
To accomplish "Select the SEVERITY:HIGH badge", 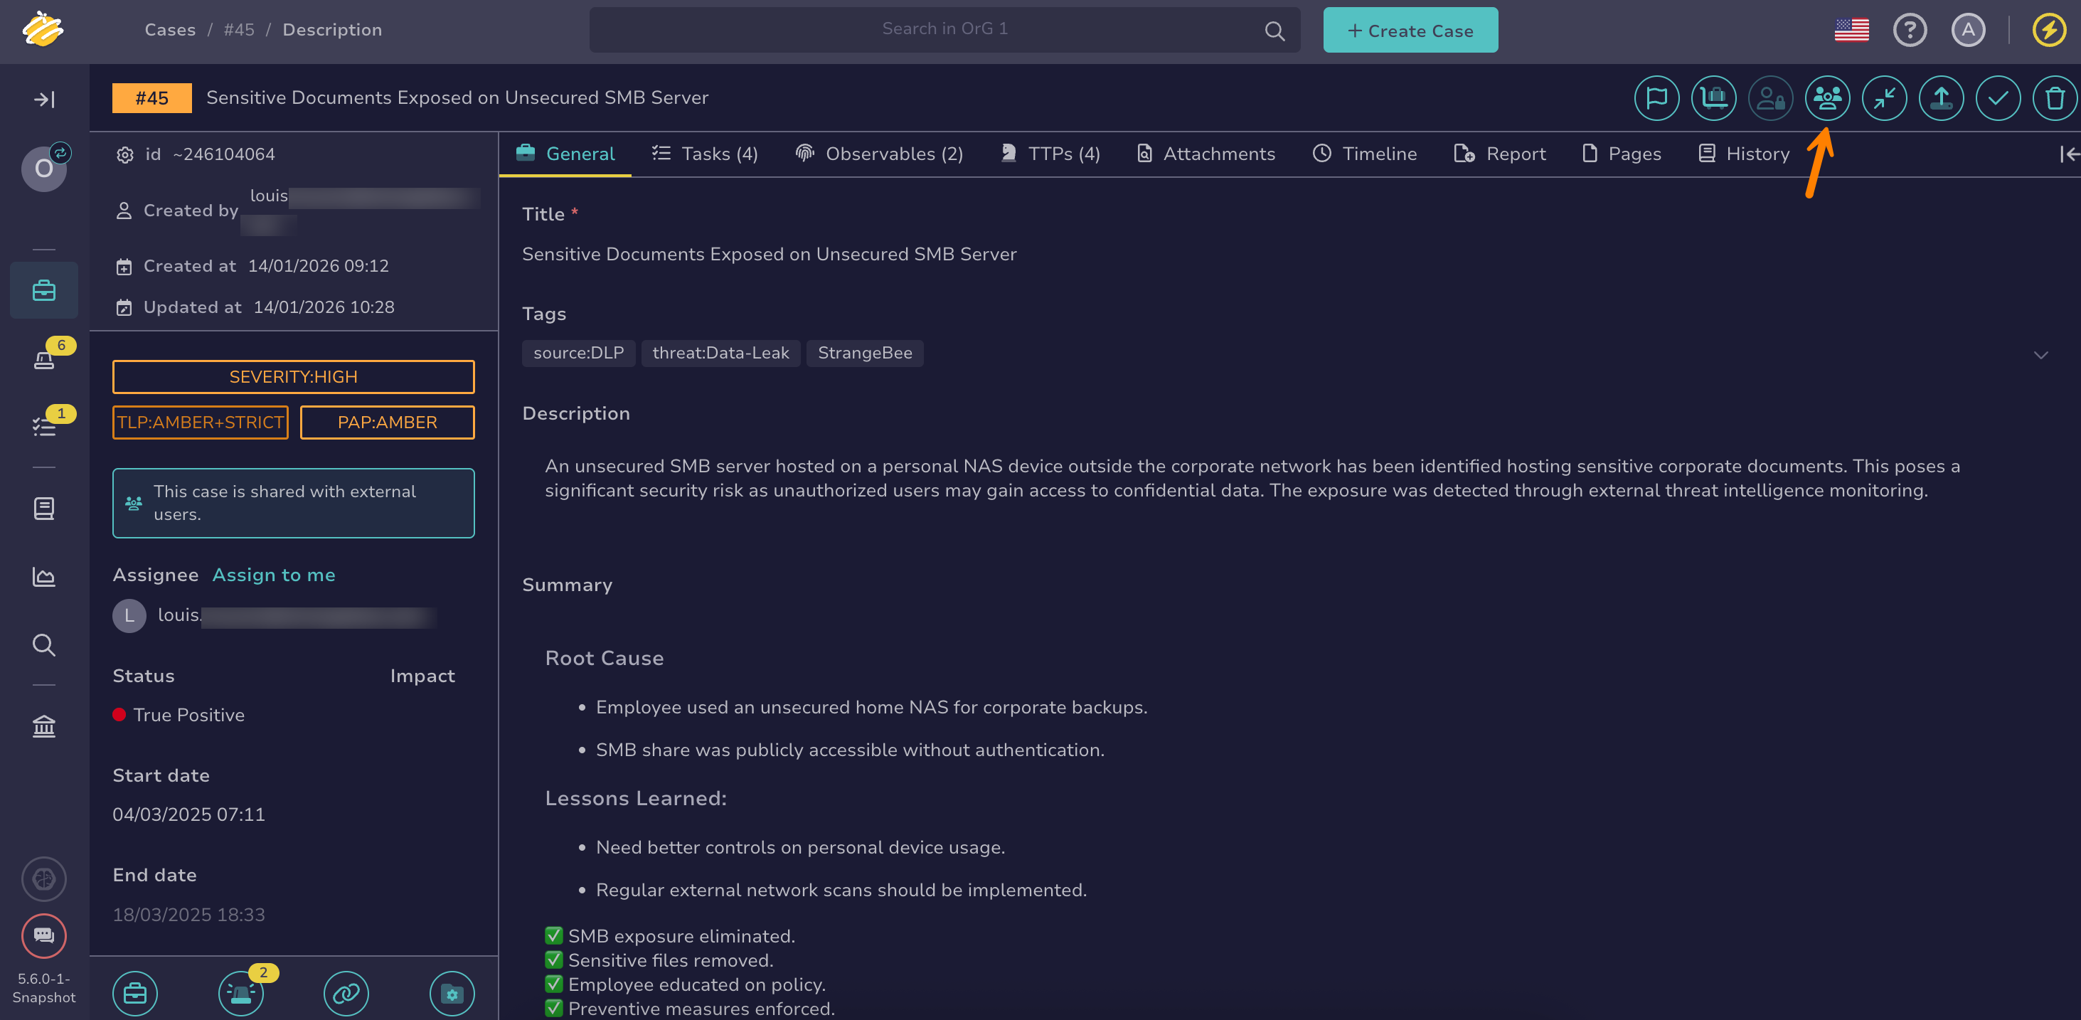I will (293, 377).
